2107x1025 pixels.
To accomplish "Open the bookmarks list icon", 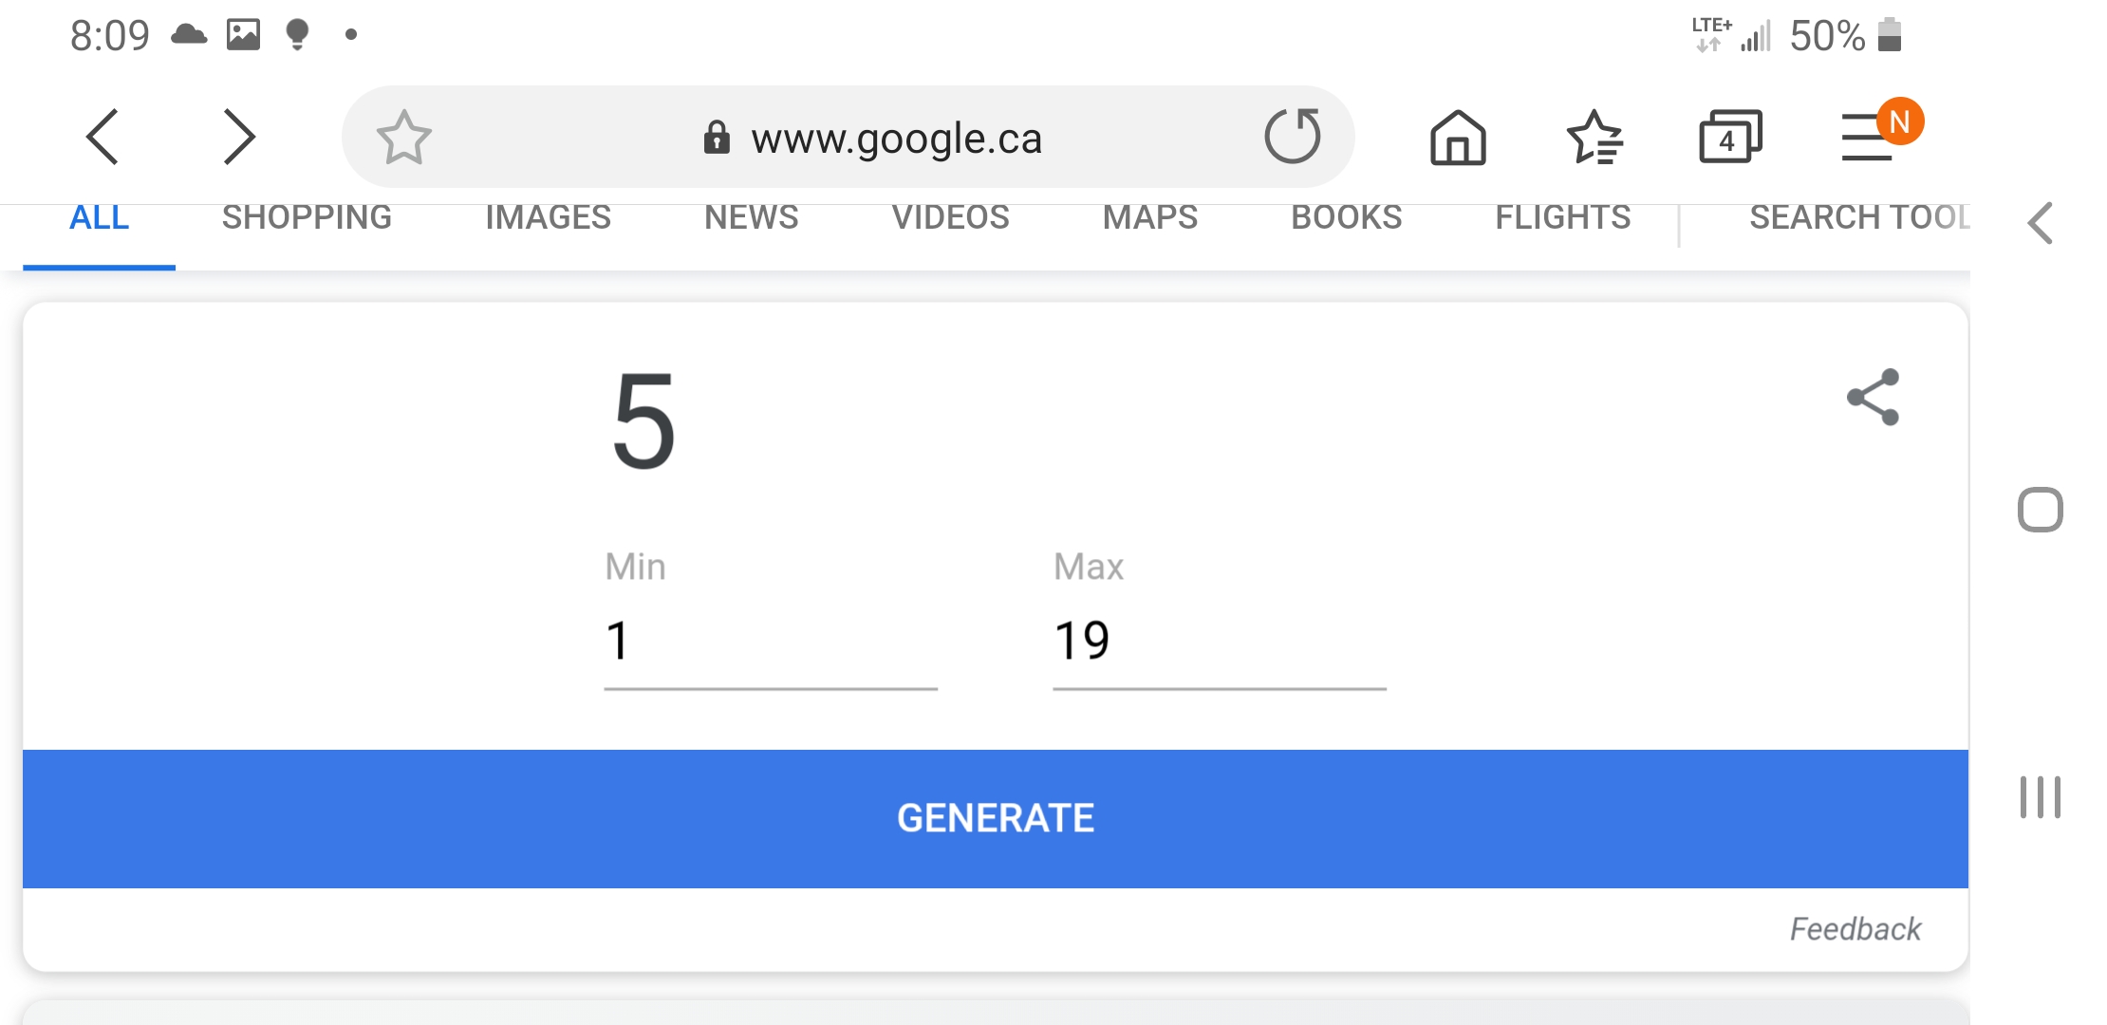I will coord(1594,139).
